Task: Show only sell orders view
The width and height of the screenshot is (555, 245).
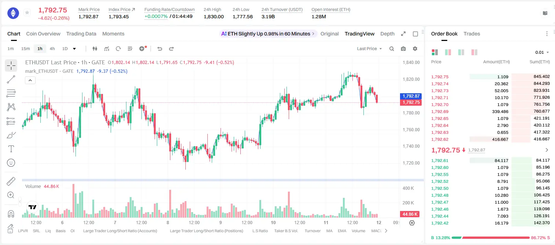Action: (474, 52)
